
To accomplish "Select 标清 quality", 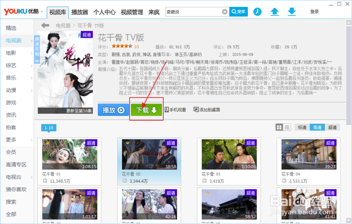I will 302,127.
